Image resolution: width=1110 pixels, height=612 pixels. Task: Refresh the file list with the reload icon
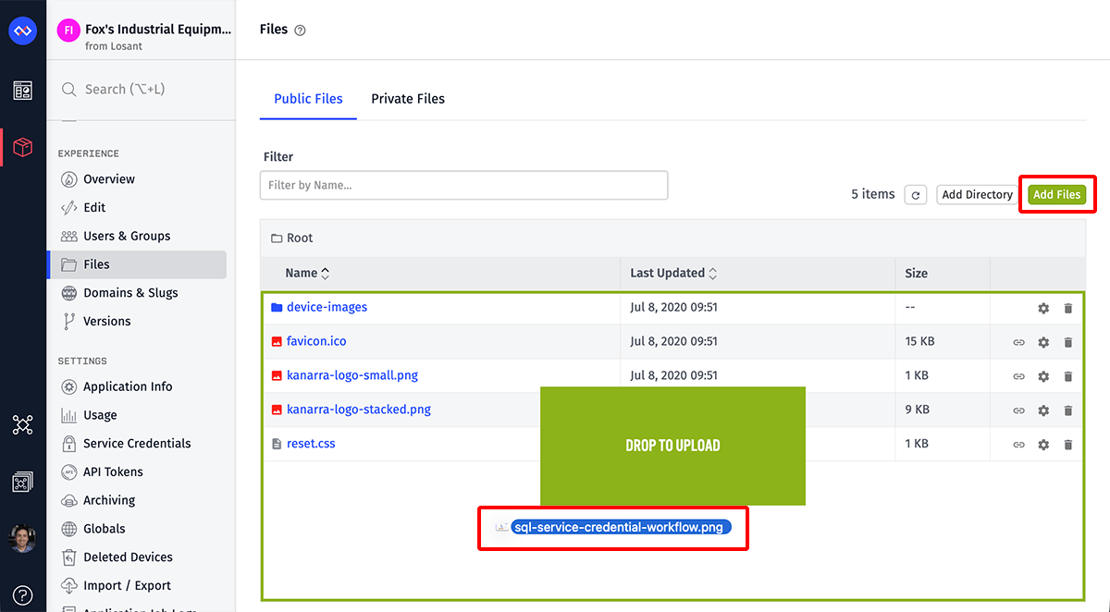click(x=915, y=194)
